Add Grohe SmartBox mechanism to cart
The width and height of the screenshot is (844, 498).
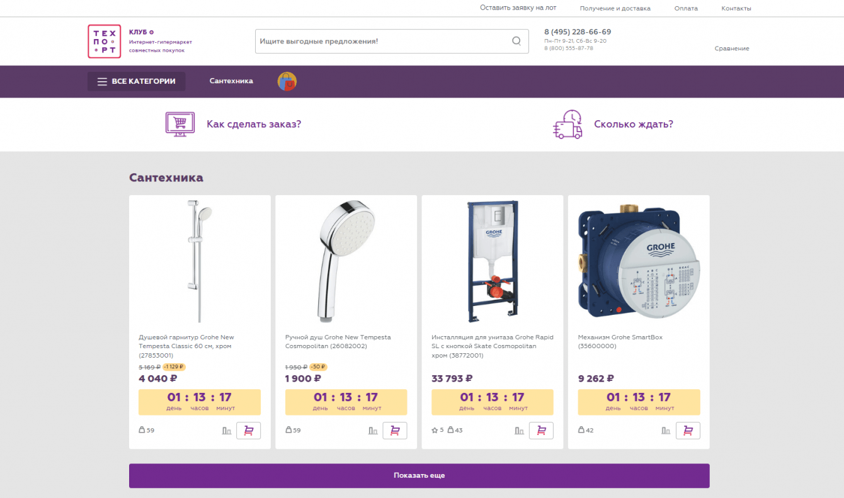(x=688, y=431)
